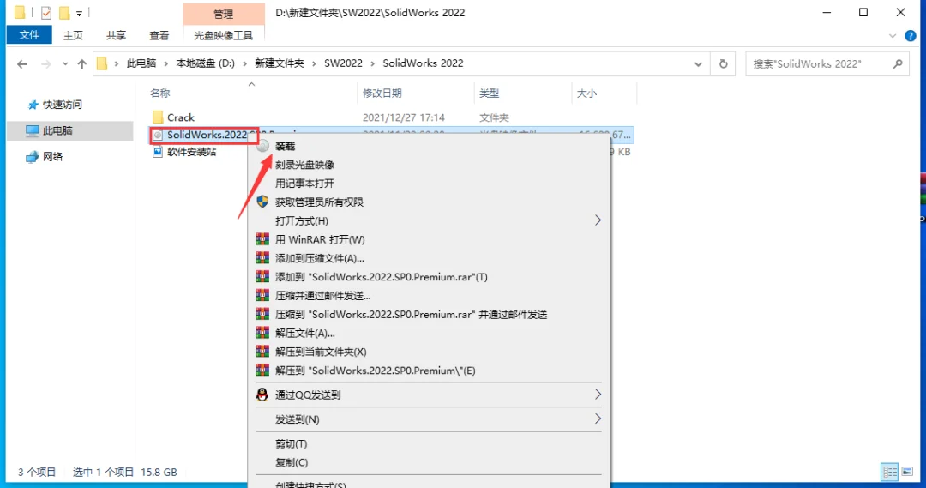Select the Crack folder

(x=181, y=117)
